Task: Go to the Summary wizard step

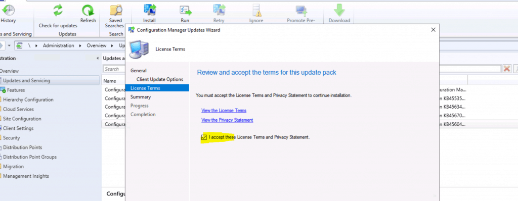Action: coord(141,97)
